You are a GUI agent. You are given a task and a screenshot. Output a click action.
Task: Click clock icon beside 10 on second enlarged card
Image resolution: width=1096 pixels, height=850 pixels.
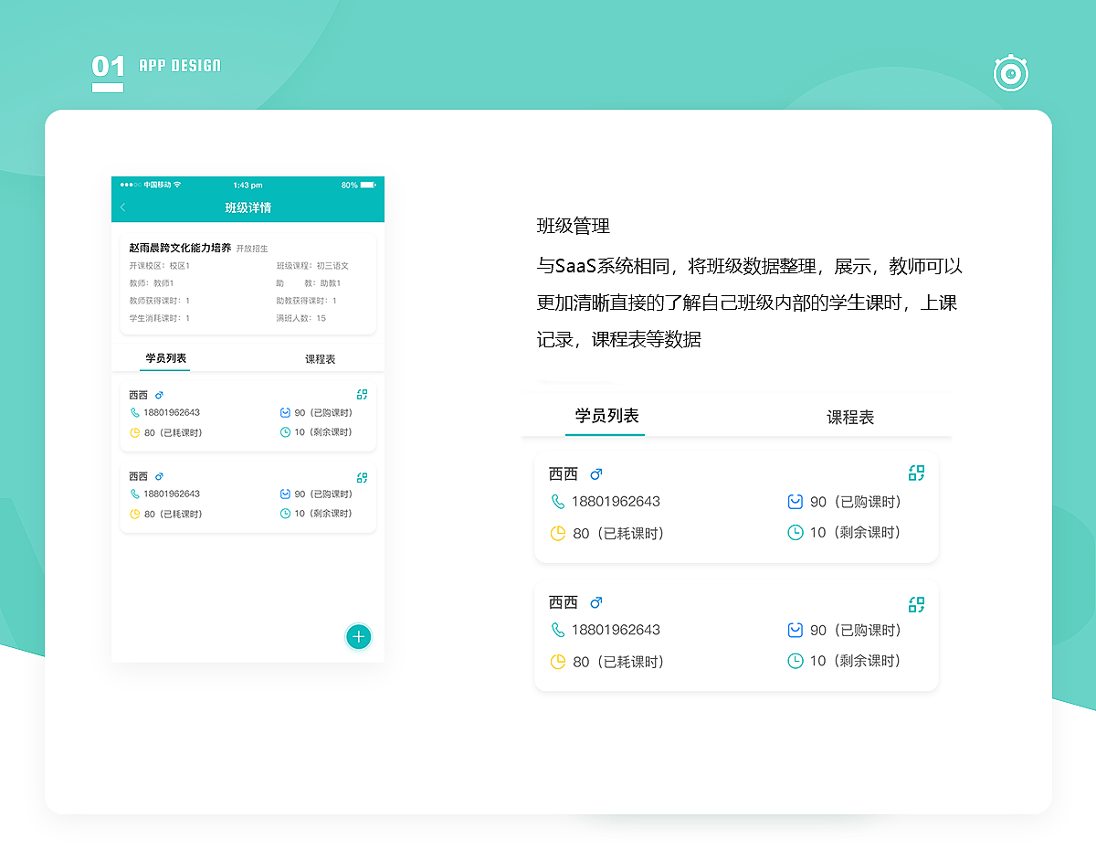click(x=796, y=660)
